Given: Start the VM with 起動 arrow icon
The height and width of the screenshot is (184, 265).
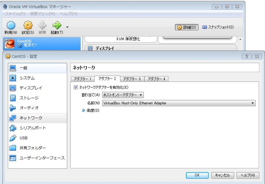Looking at the screenshot, I should 57,25.
